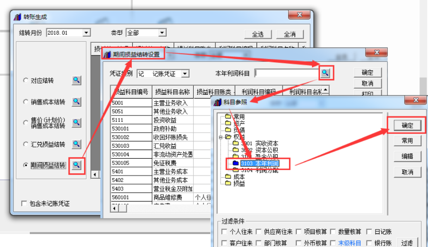Open lookup for 销售成本结转 option
The height and width of the screenshot is (247, 428).
click(76, 102)
